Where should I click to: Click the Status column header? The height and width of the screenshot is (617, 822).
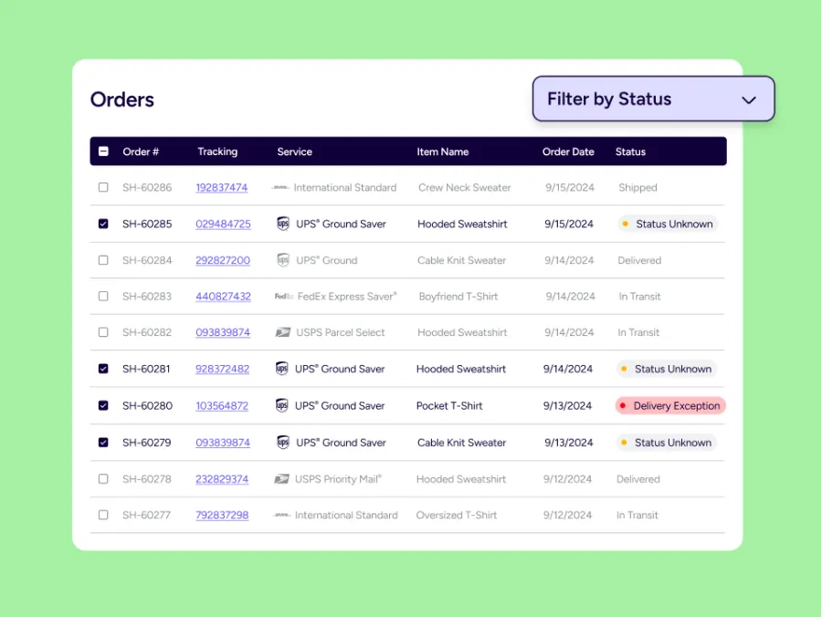(x=630, y=152)
